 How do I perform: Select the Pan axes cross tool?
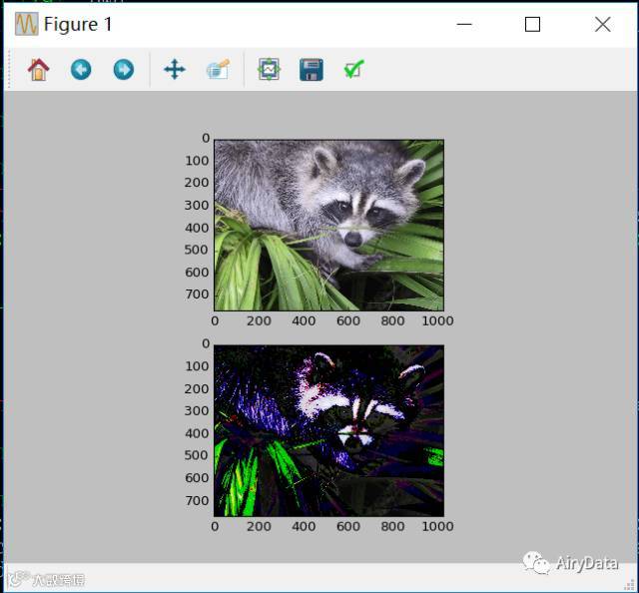pyautogui.click(x=175, y=70)
